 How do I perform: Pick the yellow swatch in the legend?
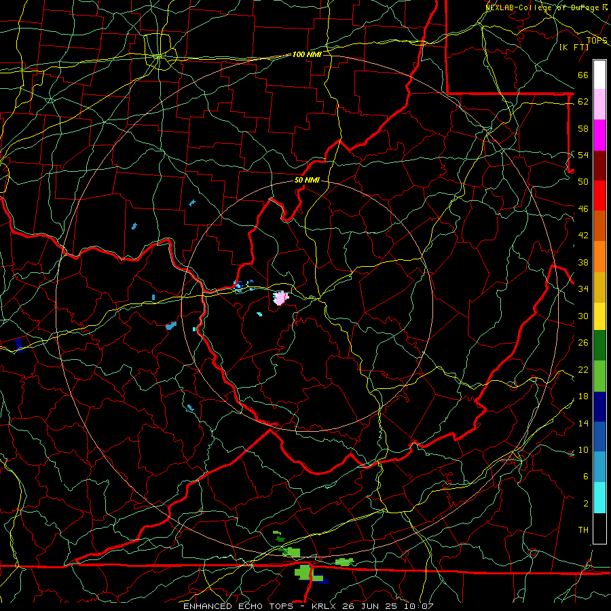coord(599,316)
